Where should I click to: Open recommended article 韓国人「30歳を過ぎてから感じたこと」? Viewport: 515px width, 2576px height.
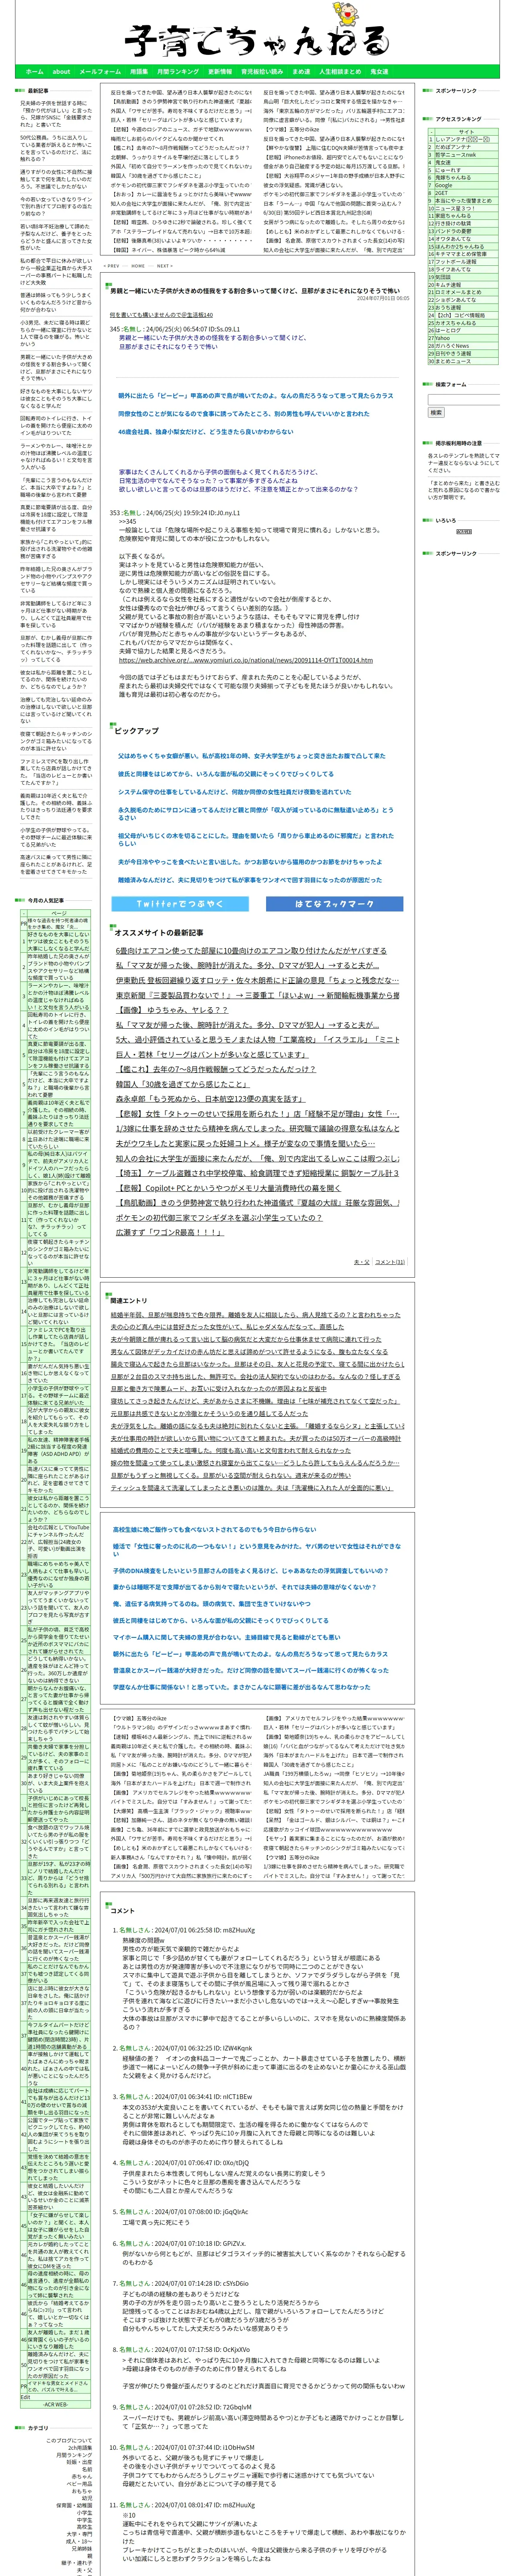(182, 1084)
